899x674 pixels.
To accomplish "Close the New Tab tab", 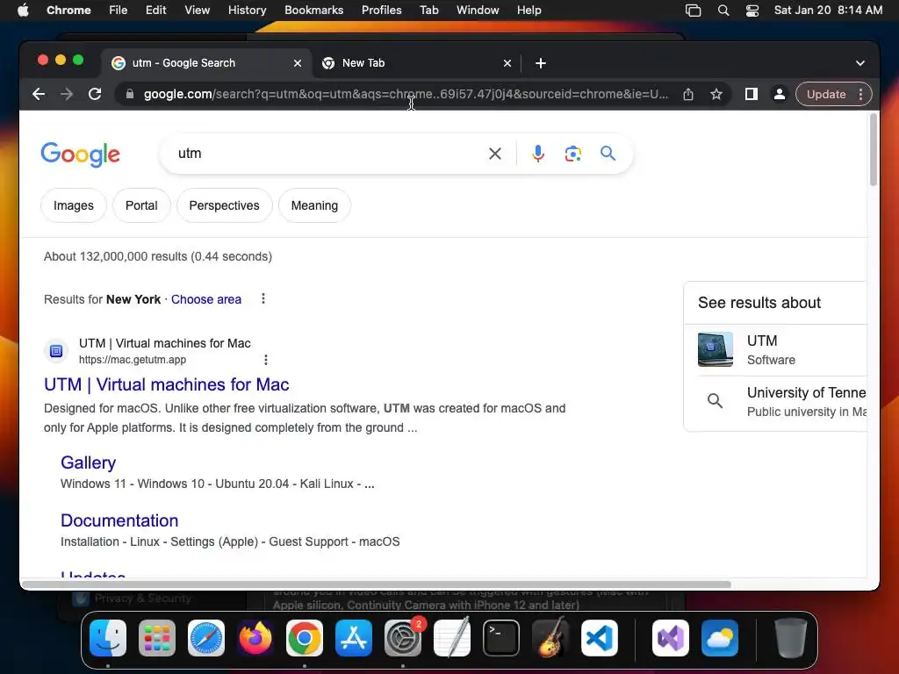I will coord(507,63).
